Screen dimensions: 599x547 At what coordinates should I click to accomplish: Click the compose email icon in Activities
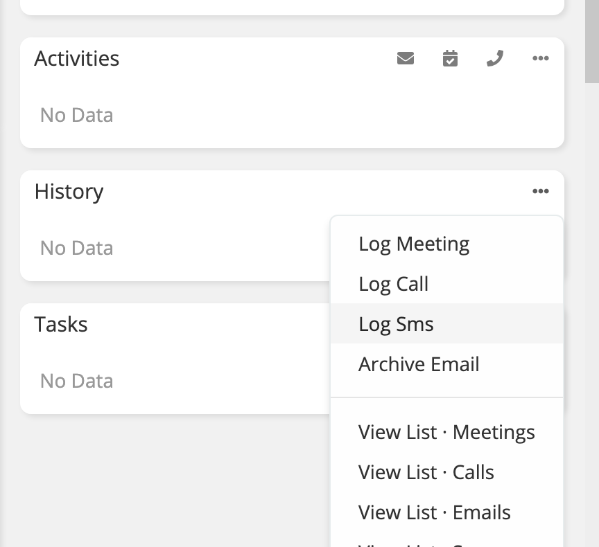(406, 59)
